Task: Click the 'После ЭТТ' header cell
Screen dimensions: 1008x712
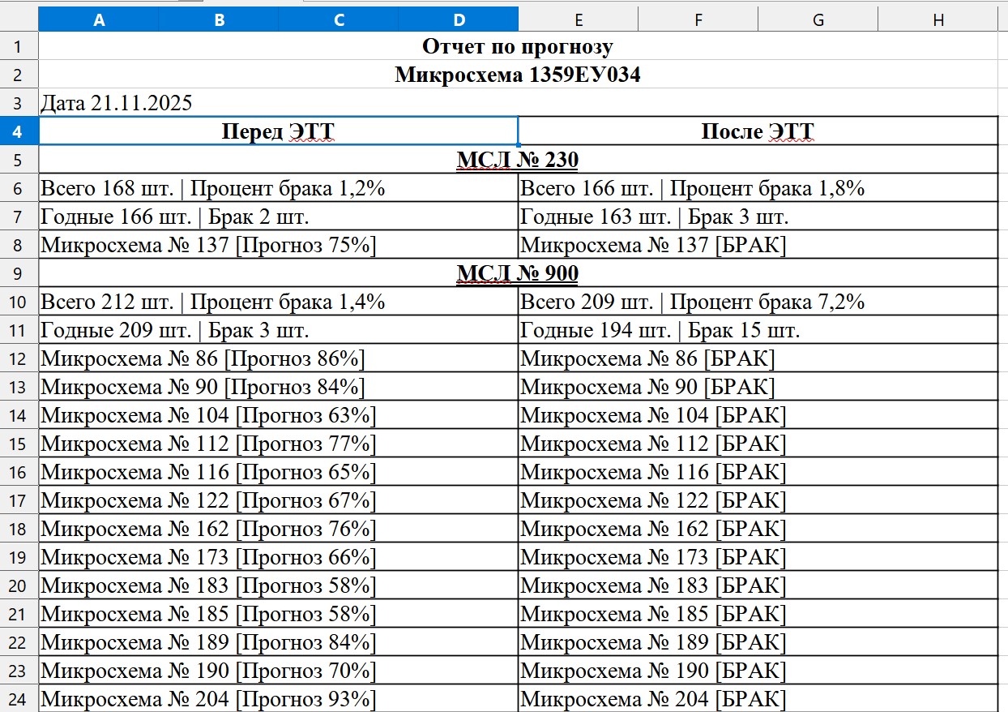Action: pyautogui.click(x=757, y=131)
